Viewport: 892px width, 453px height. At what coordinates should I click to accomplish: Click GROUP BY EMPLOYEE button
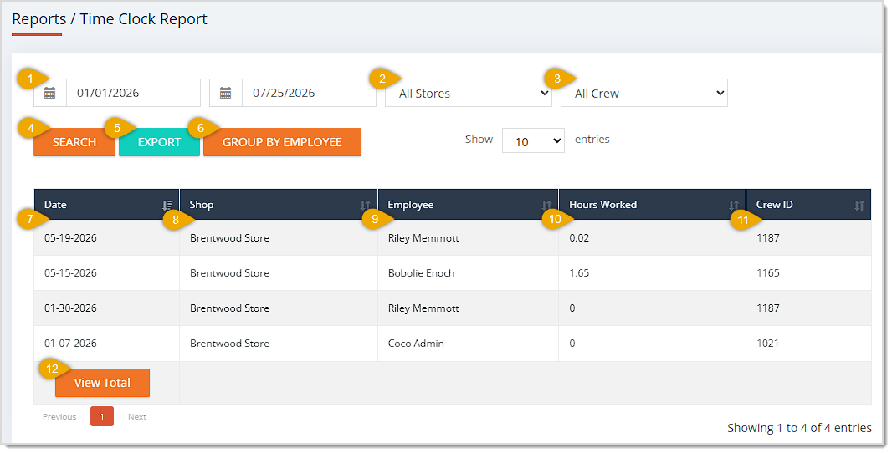282,142
